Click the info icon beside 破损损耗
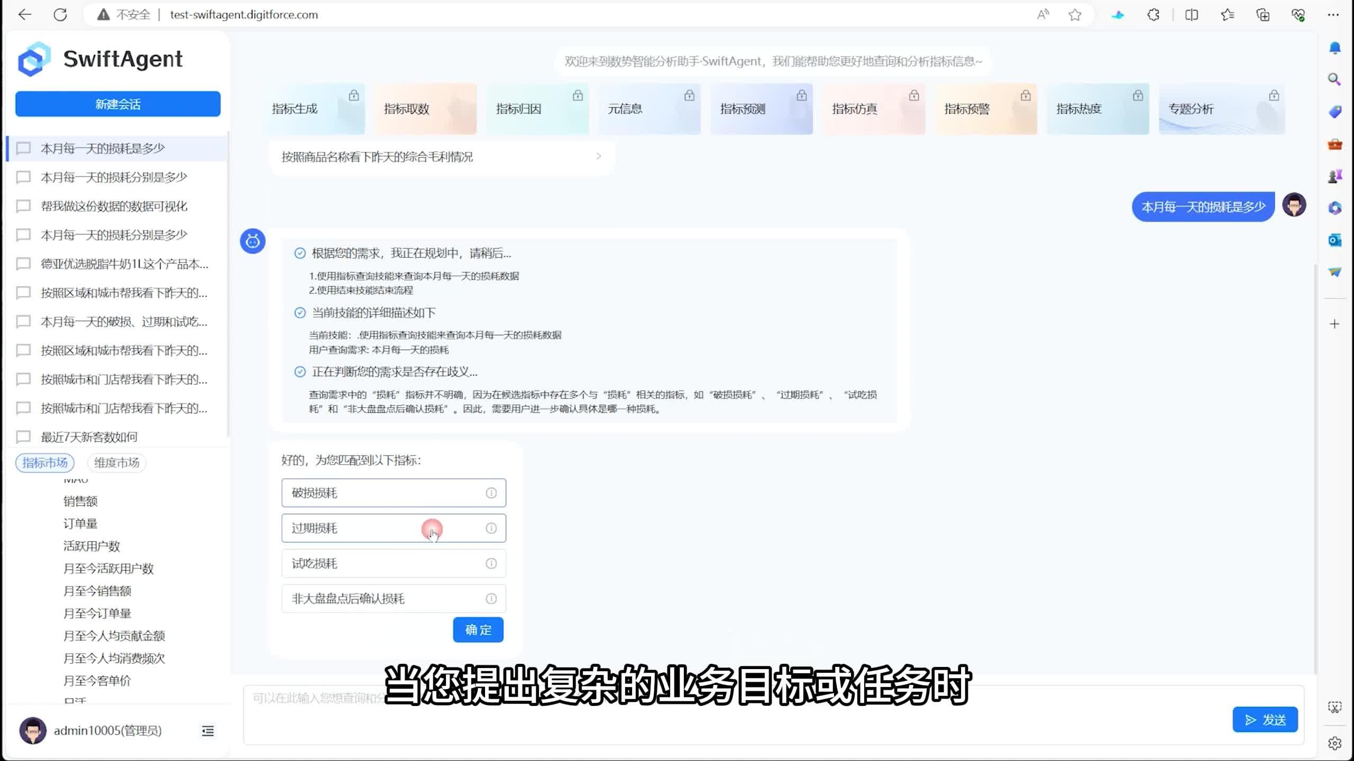The image size is (1354, 761). point(491,493)
